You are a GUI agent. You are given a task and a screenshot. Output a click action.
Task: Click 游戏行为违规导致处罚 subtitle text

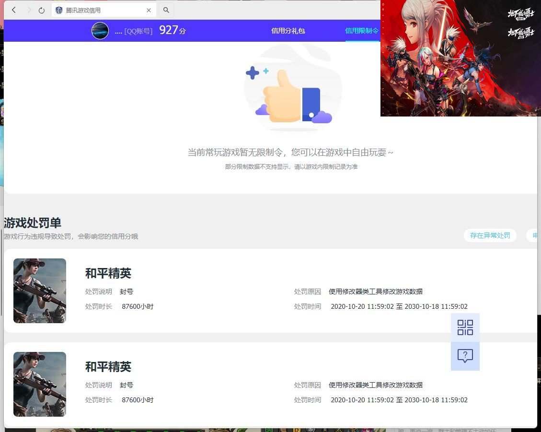[71, 236]
